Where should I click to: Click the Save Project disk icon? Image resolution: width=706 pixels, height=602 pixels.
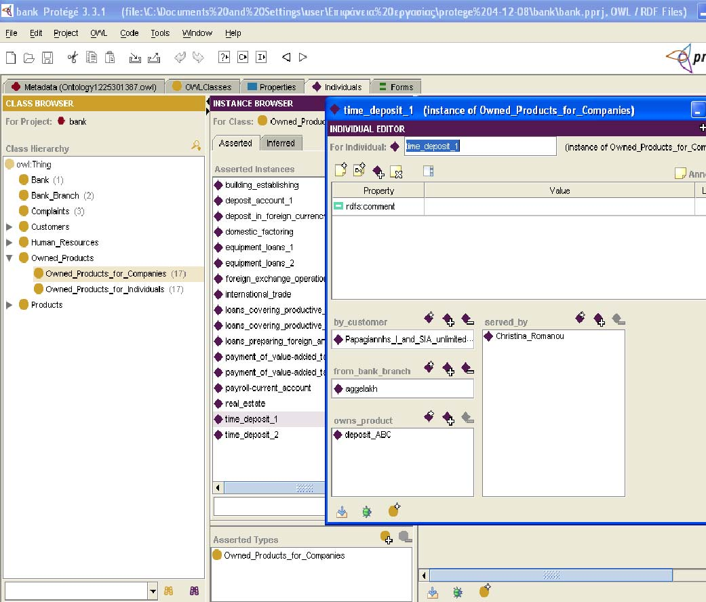pos(47,58)
